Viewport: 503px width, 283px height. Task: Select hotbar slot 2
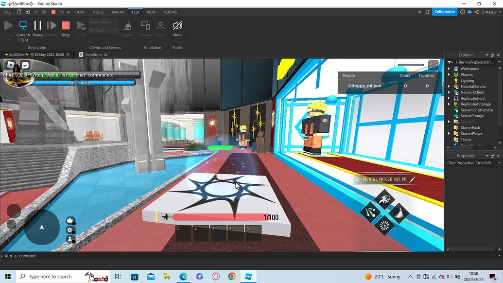click(x=201, y=232)
